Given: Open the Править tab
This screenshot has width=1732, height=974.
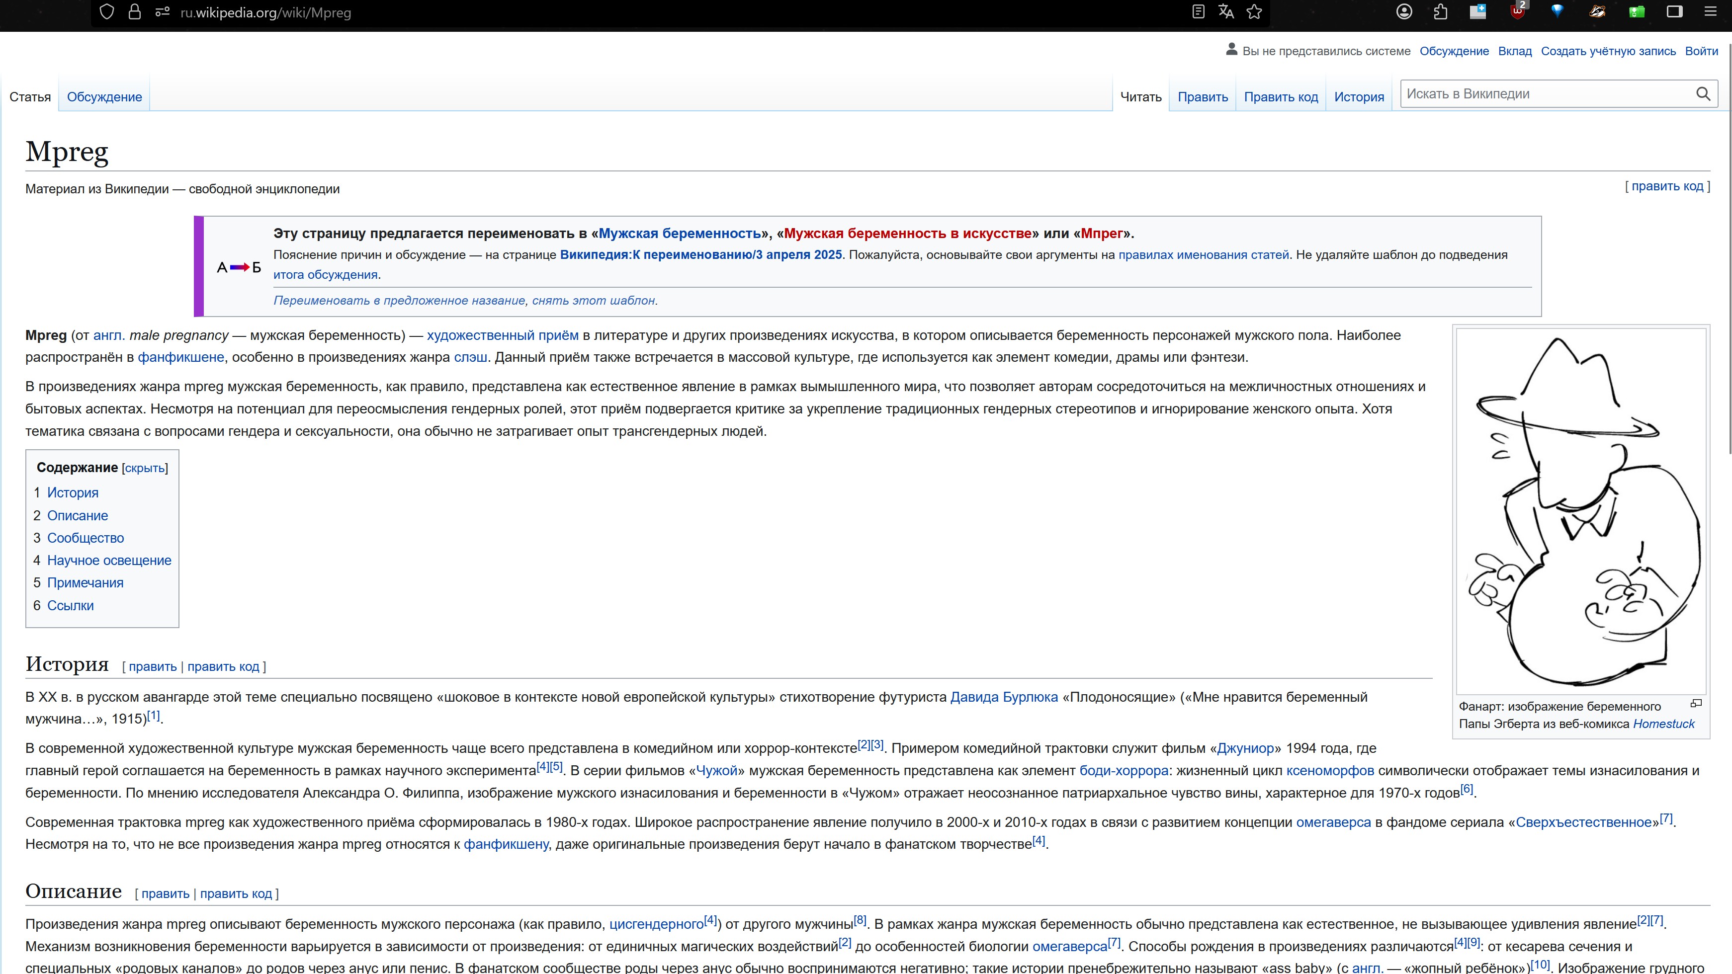Looking at the screenshot, I should tap(1203, 97).
